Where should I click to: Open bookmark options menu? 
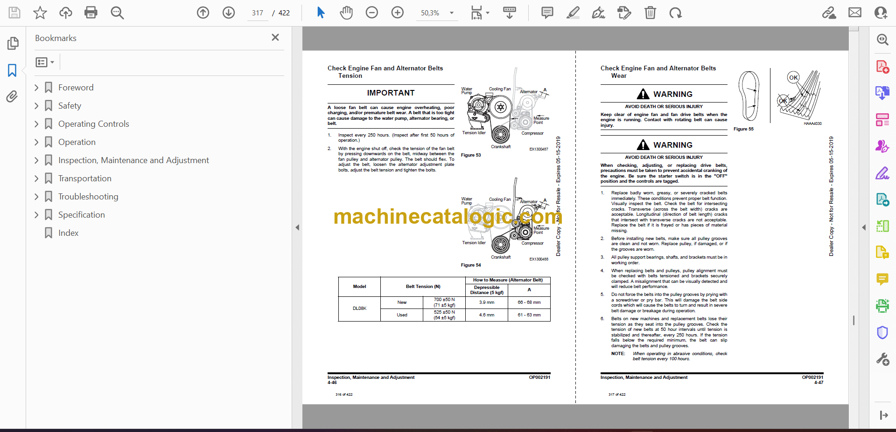(x=45, y=62)
